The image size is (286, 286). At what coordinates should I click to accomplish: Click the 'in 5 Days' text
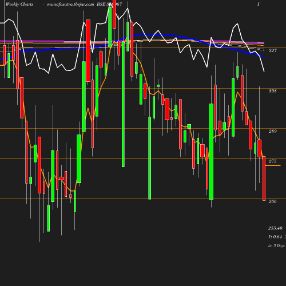click(276, 246)
